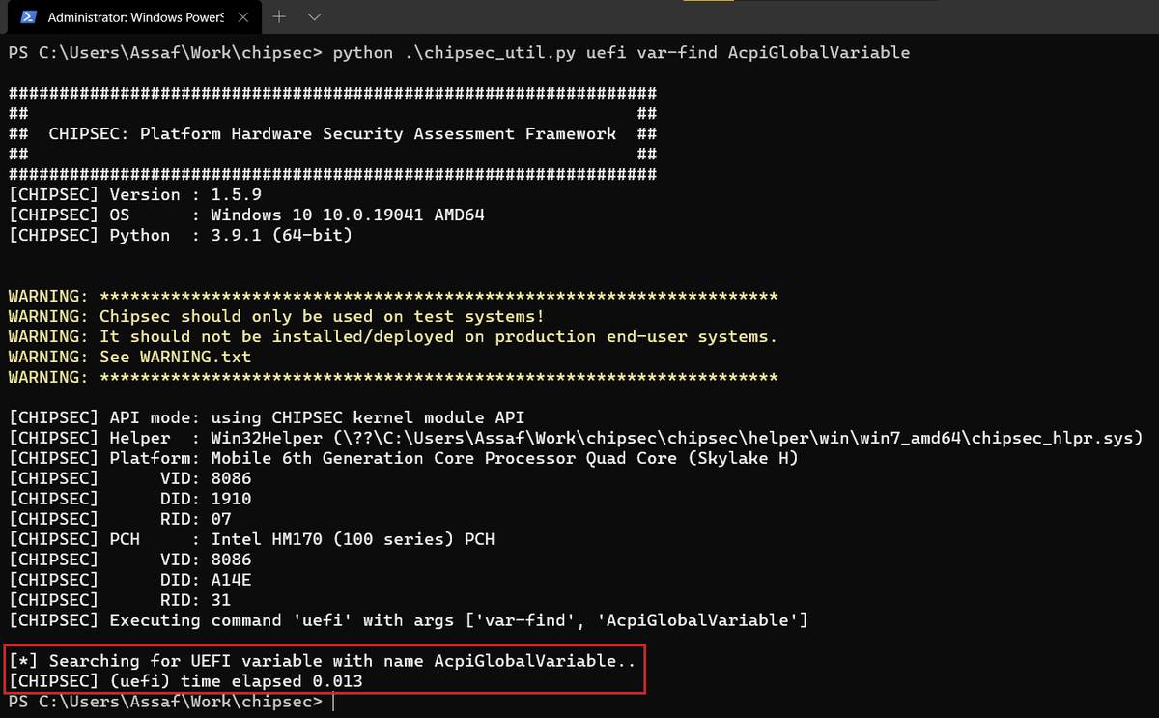Click the warning 'Chipsec should only be used on test systems!'

[276, 317]
